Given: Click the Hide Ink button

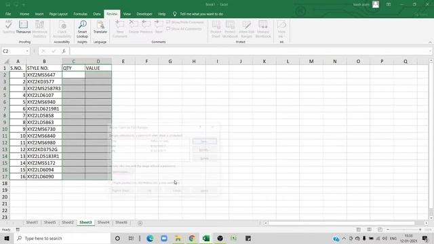Looking at the screenshot, I should tap(281, 28).
